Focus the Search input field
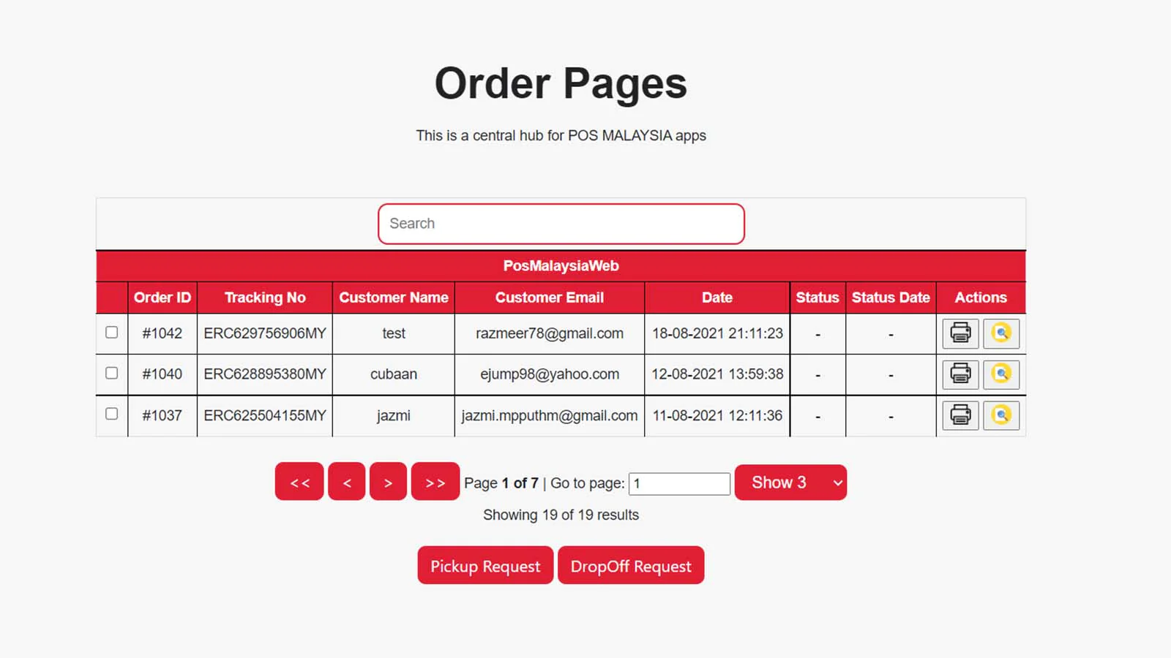 pyautogui.click(x=561, y=224)
